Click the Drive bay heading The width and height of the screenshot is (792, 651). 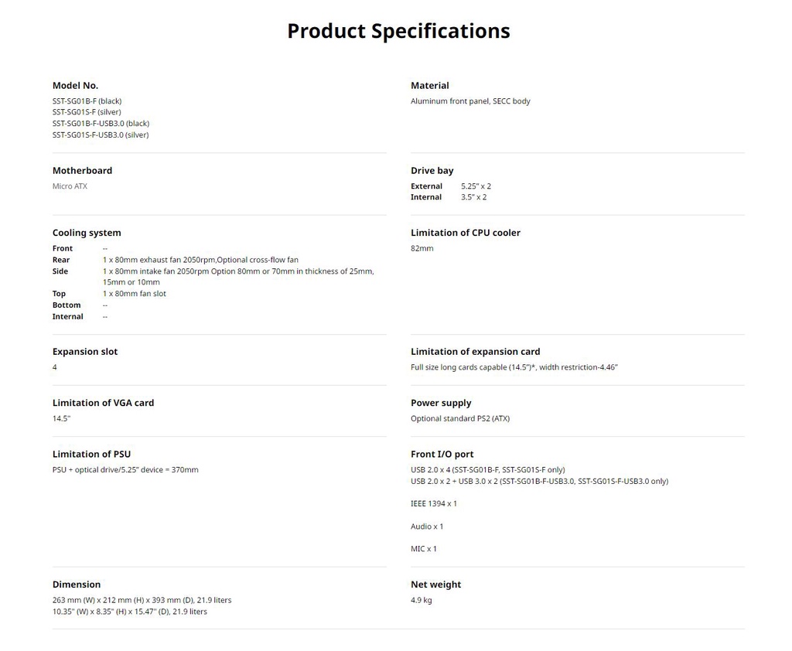click(432, 171)
